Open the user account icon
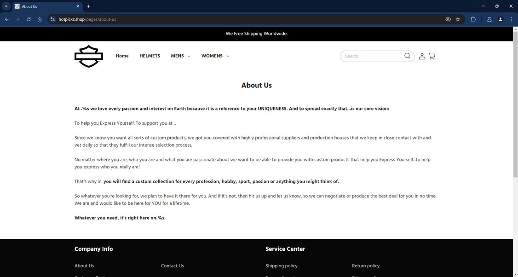The image size is (518, 277). [422, 56]
